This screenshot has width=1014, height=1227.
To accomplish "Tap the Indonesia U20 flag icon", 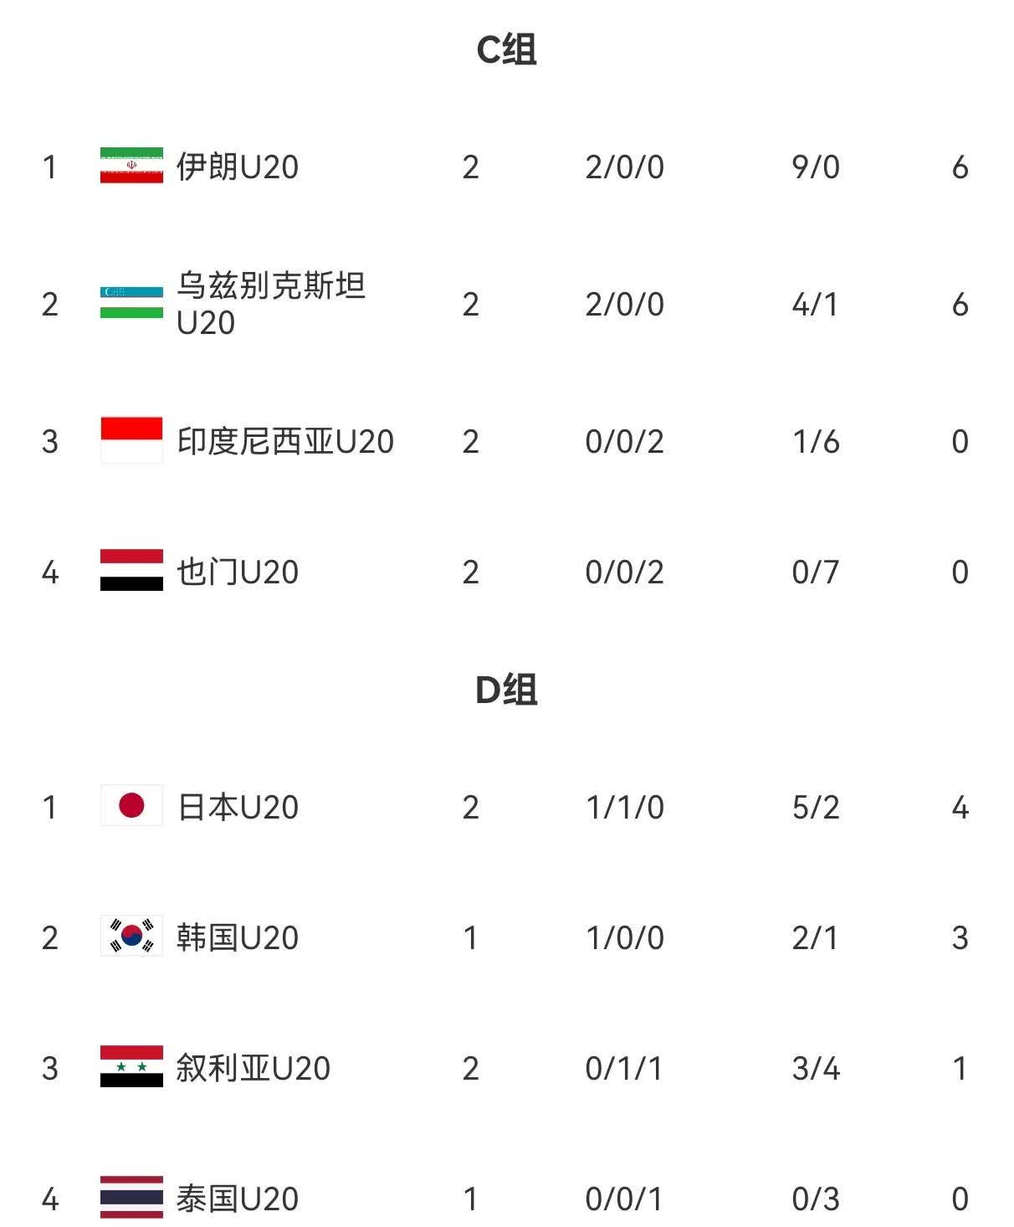I will click(131, 439).
